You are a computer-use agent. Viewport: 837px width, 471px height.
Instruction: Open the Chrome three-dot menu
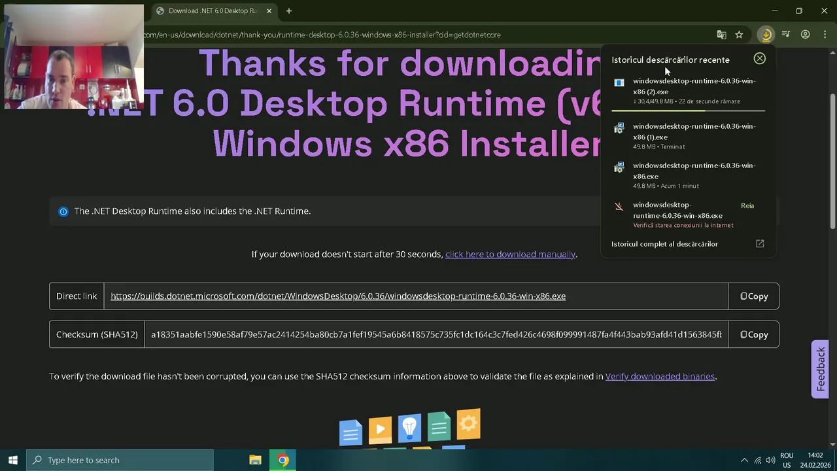pyautogui.click(x=824, y=35)
